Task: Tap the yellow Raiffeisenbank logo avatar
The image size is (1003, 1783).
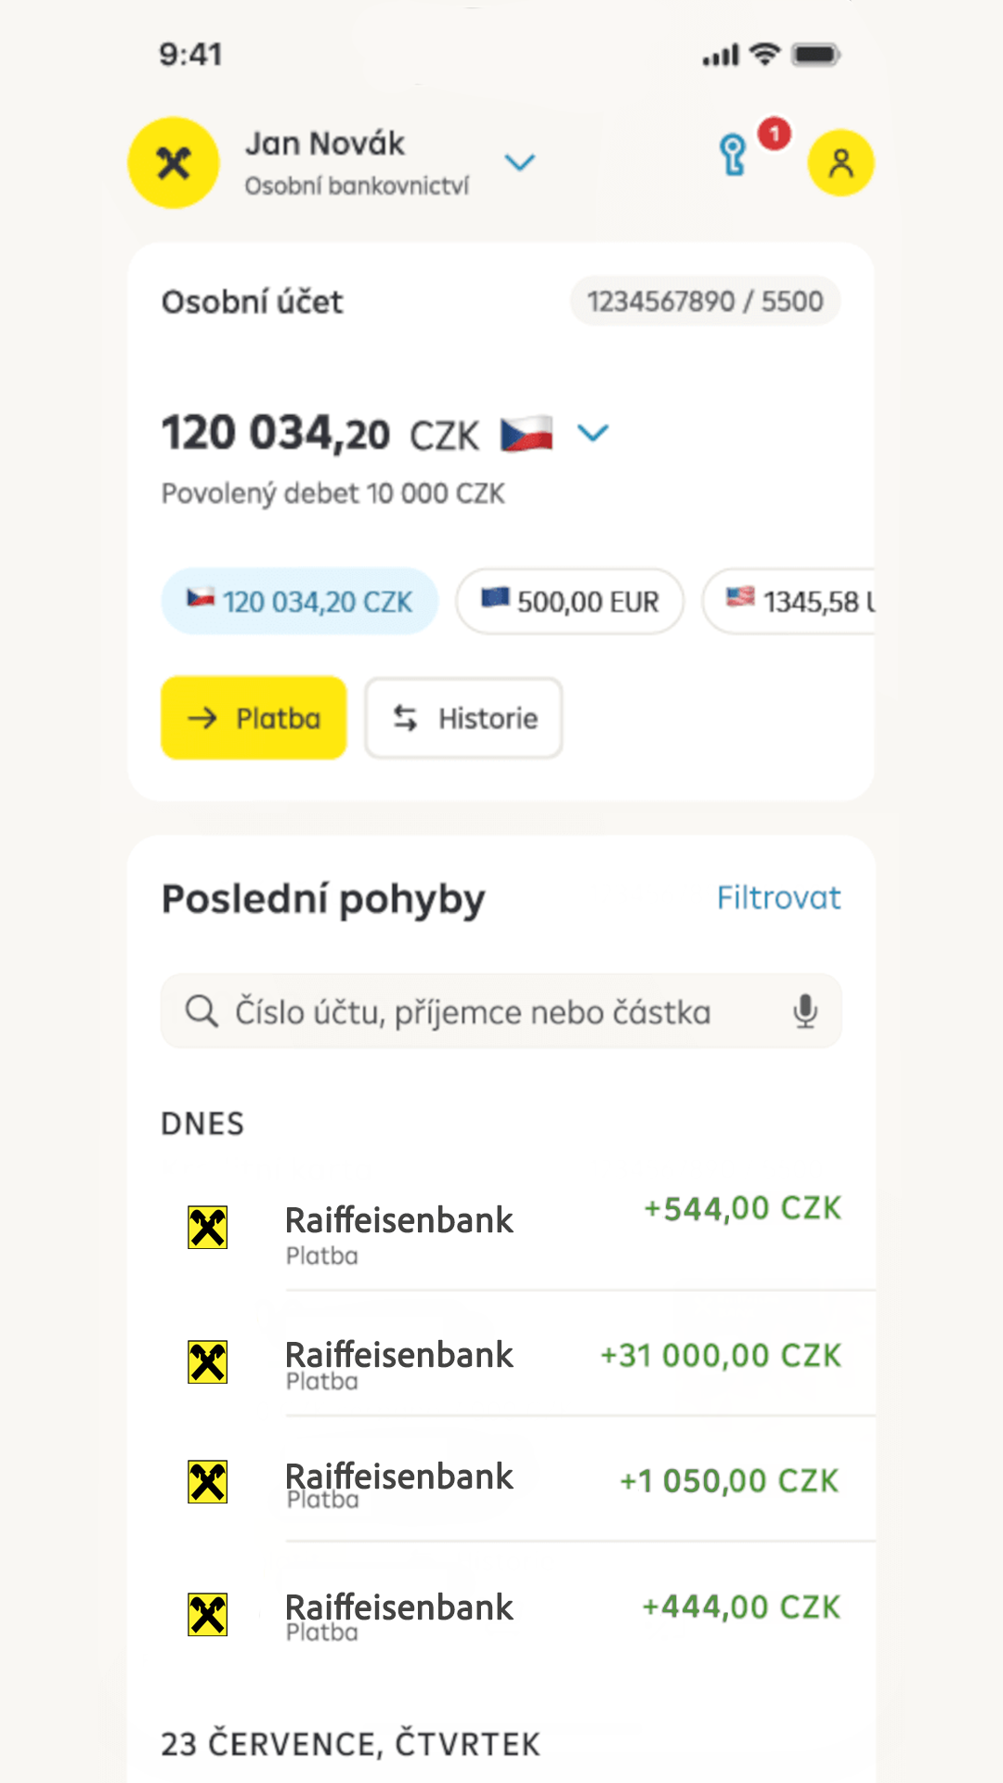Action: point(174,163)
